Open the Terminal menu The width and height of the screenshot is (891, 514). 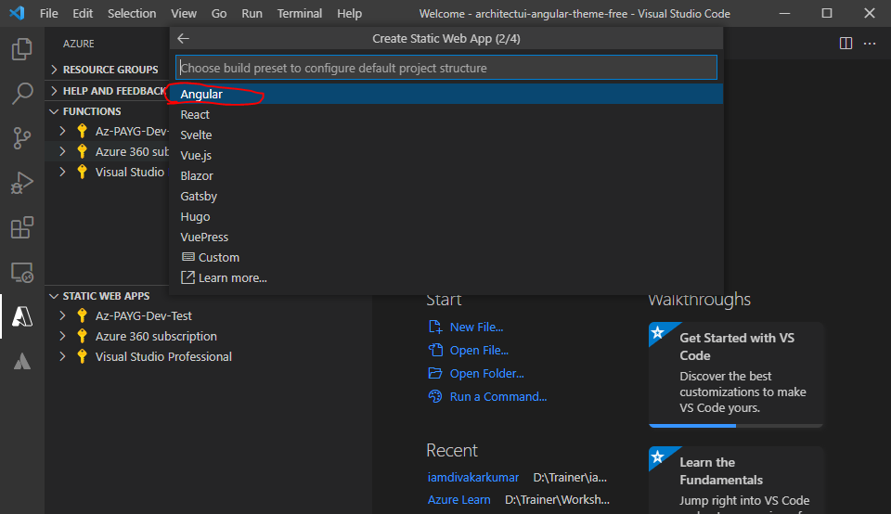[x=300, y=13]
